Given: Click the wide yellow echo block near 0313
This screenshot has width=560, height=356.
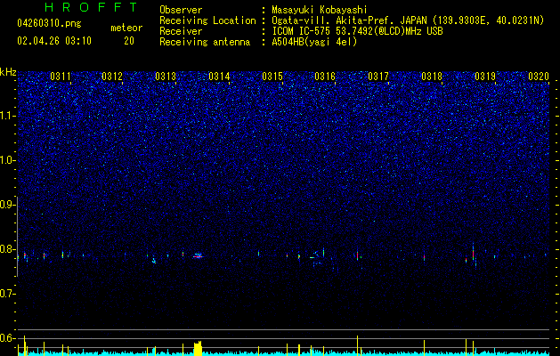Looking at the screenshot, I should click(198, 349).
